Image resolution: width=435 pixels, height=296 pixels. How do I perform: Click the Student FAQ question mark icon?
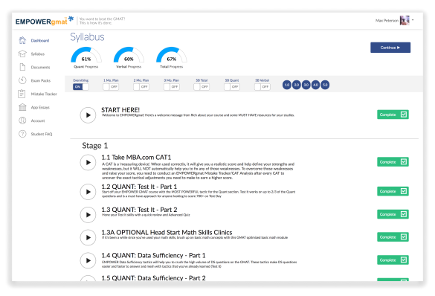[x=22, y=134]
